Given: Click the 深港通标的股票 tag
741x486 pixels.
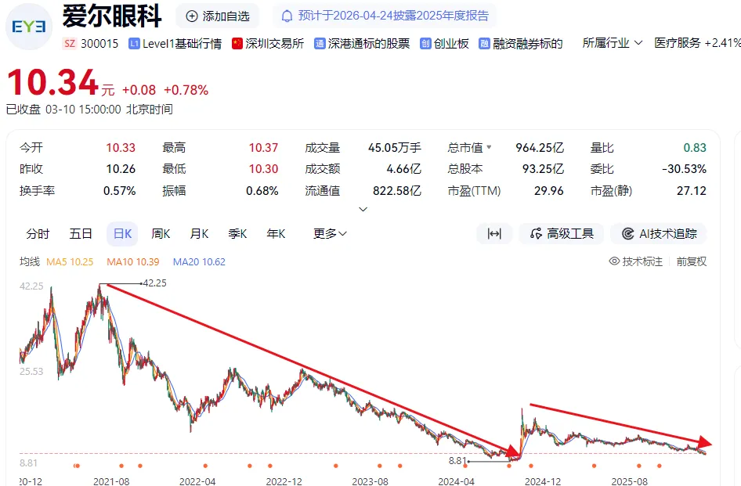Looking at the screenshot, I should click(x=363, y=44).
